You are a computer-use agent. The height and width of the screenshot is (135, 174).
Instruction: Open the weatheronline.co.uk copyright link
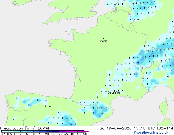(x=151, y=133)
